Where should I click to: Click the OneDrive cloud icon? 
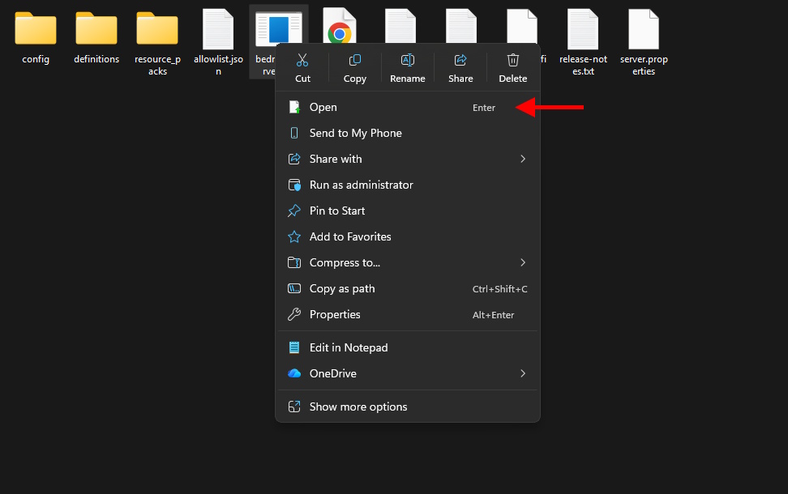point(294,373)
